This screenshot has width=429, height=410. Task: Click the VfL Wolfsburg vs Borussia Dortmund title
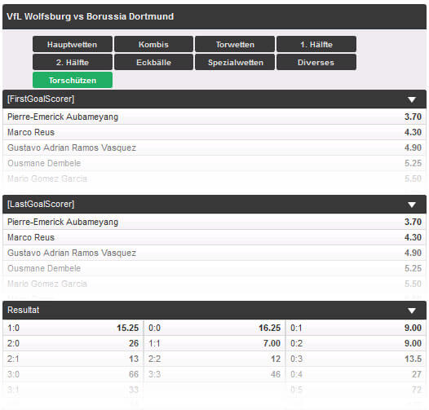90,16
